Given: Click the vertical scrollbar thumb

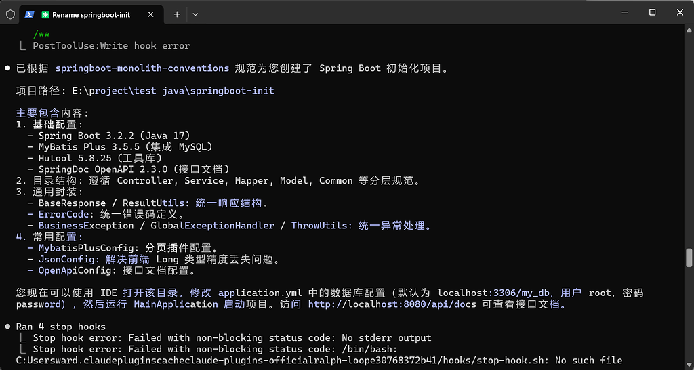Looking at the screenshot, I should click(x=689, y=258).
